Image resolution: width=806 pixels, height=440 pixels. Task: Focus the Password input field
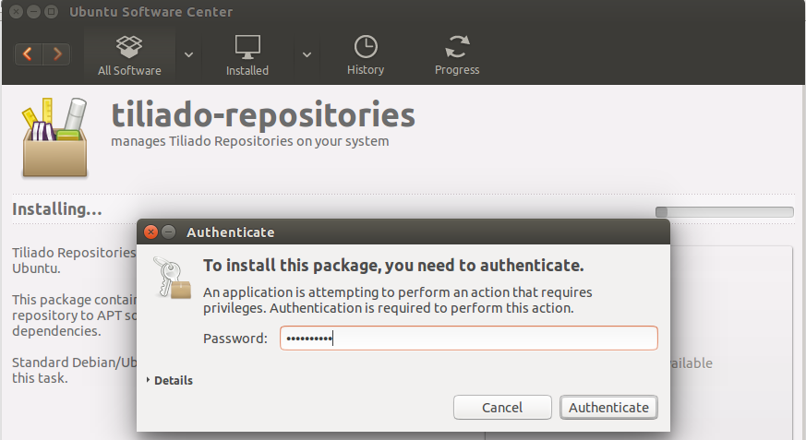pos(469,339)
